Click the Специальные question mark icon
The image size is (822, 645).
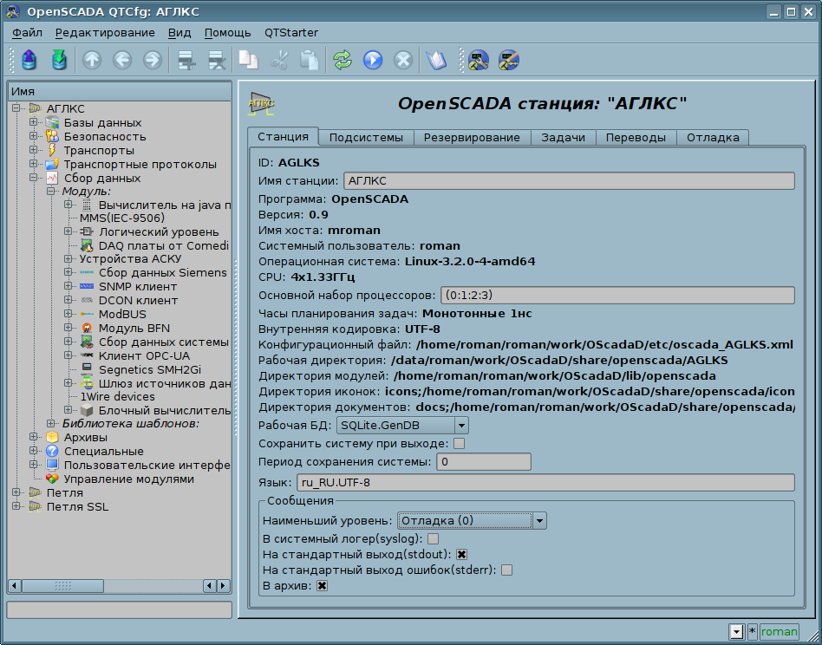click(52, 451)
